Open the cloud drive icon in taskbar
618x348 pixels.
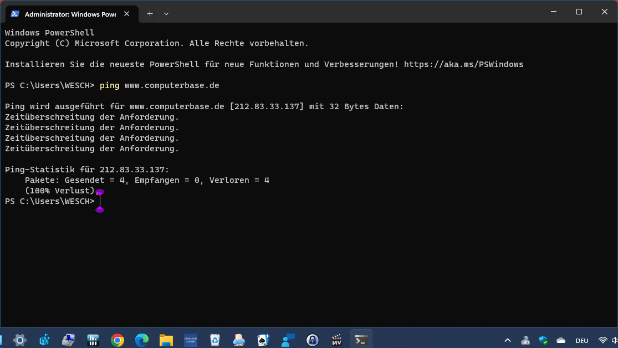coord(239,340)
